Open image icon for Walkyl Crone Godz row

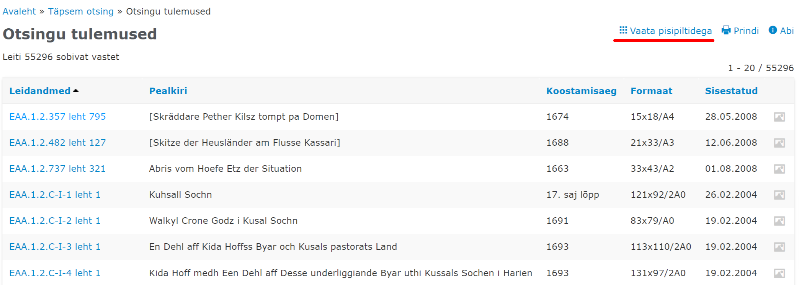point(779,221)
